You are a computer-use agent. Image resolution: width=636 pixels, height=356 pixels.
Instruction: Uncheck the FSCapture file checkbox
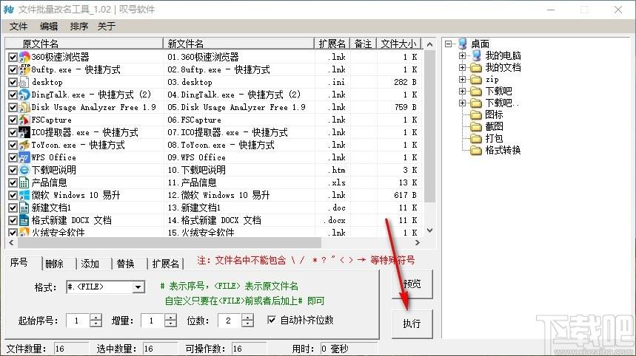point(13,120)
